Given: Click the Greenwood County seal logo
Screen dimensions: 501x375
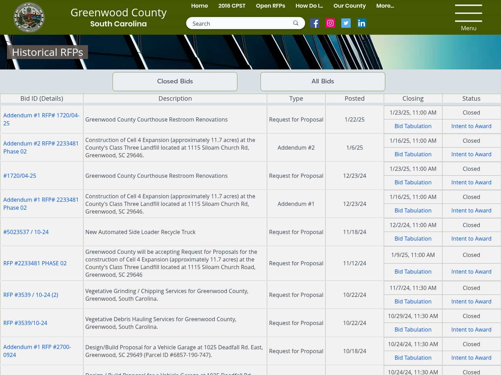Looking at the screenshot, I should click(x=29, y=17).
